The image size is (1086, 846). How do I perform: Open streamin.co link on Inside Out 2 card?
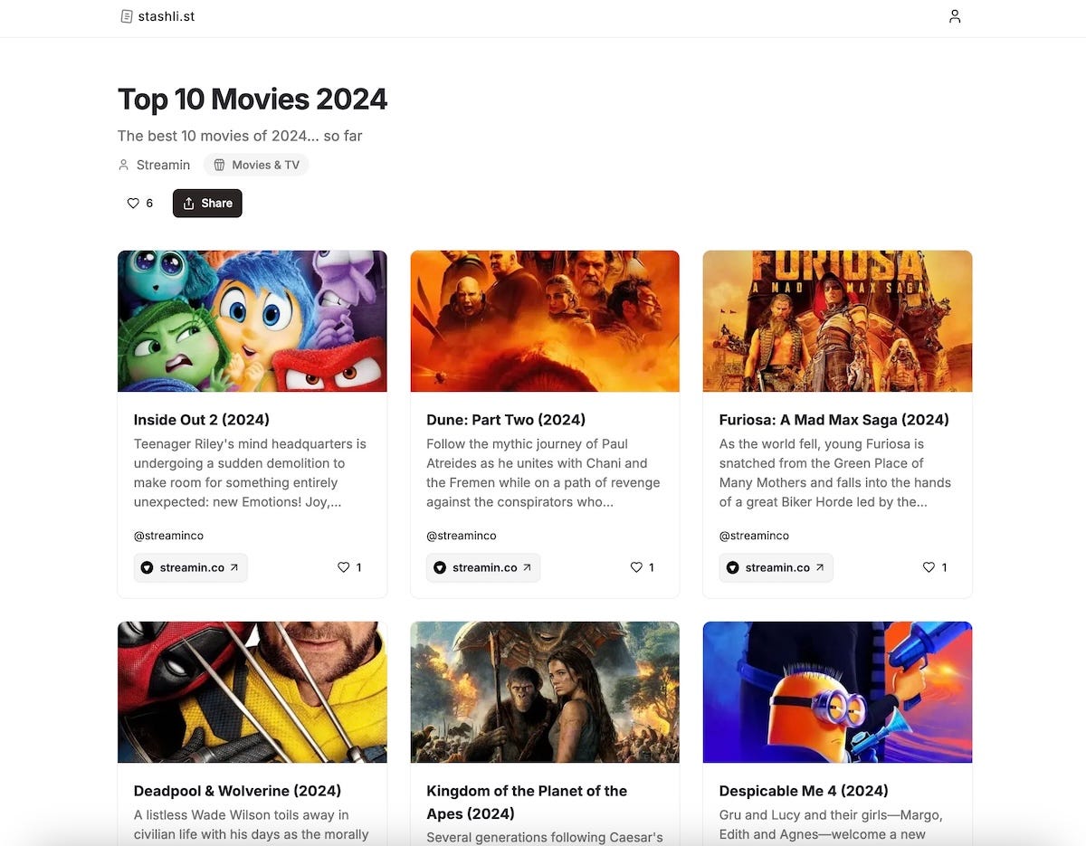coord(190,567)
